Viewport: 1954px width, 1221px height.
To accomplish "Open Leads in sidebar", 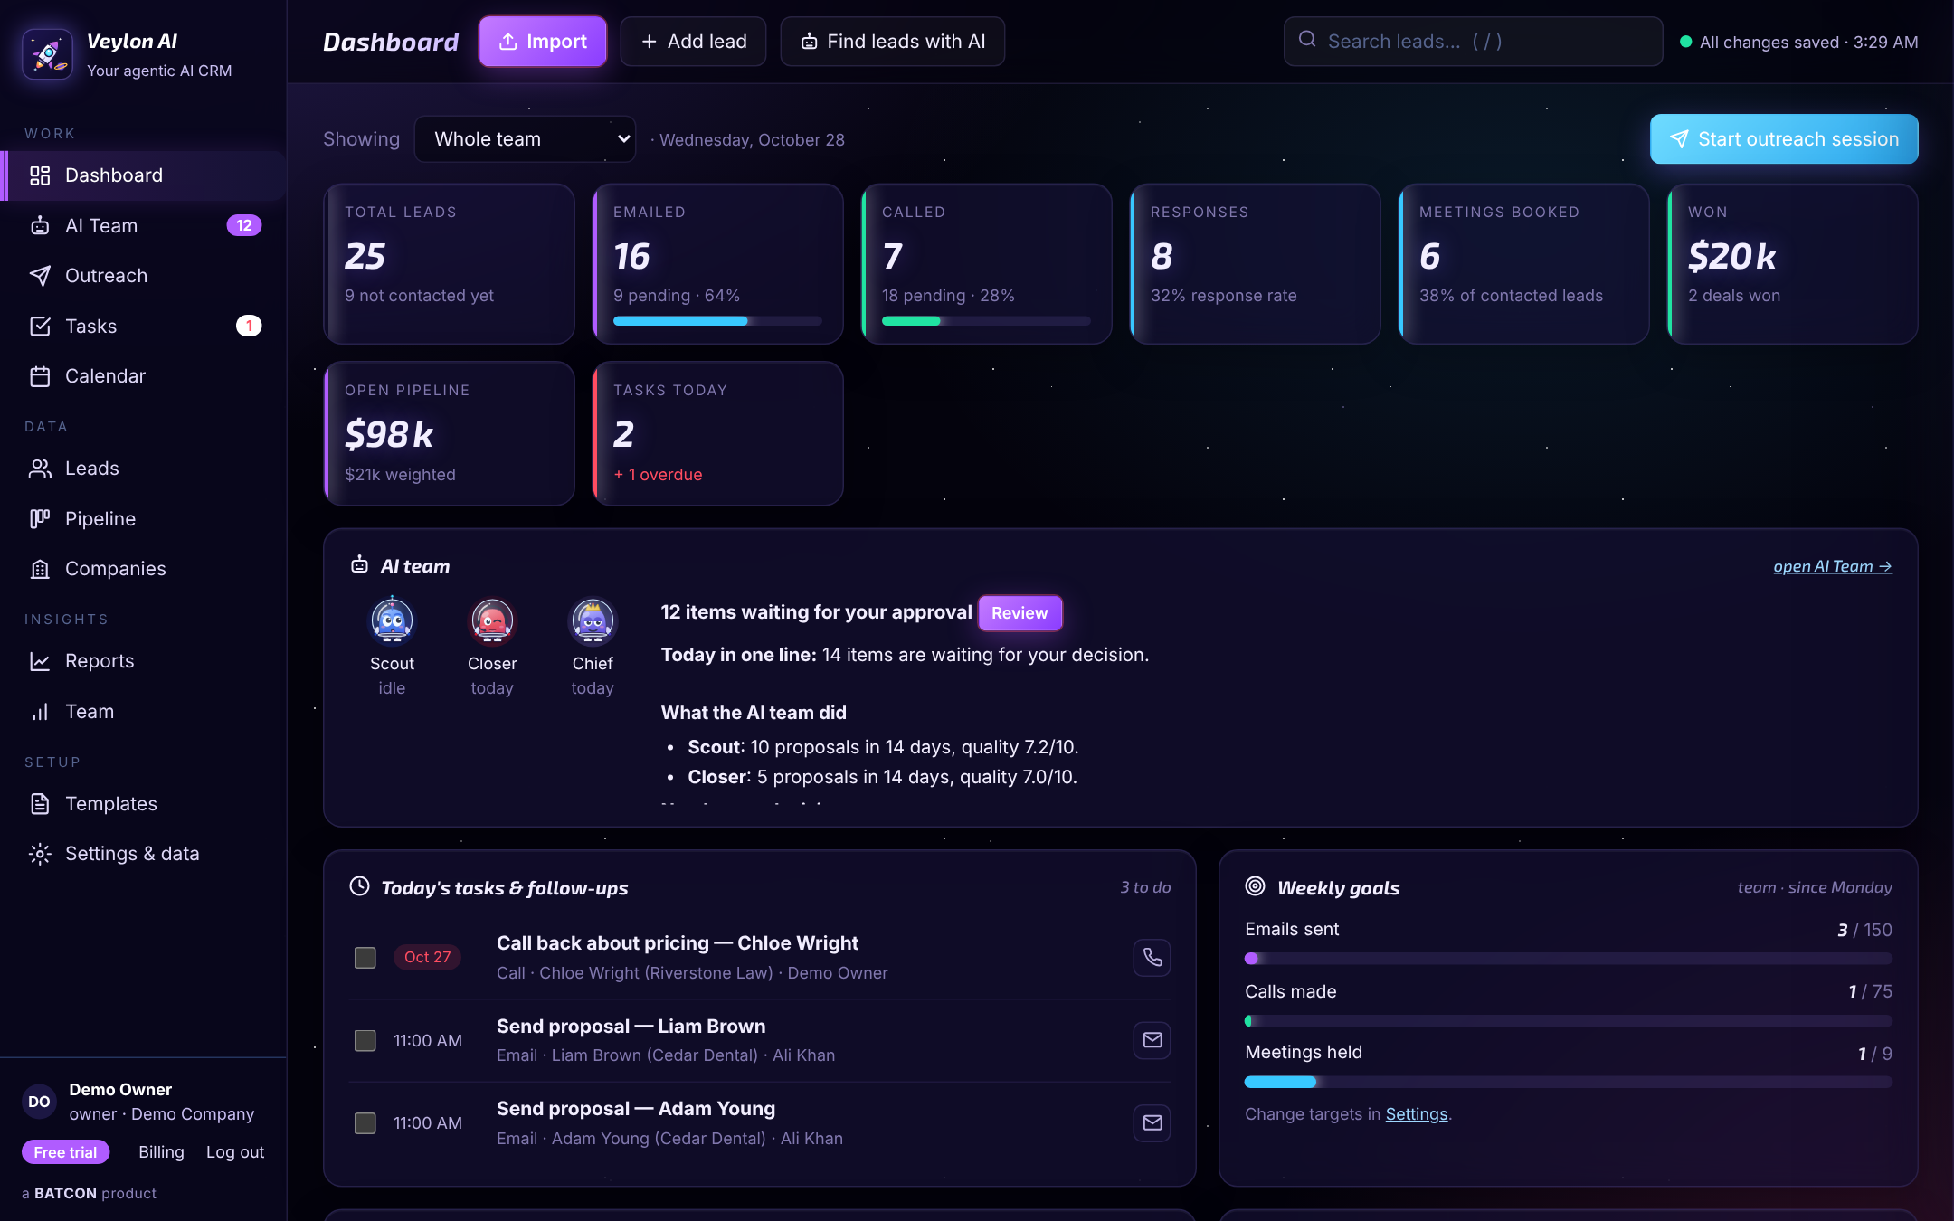I will 145,469.
